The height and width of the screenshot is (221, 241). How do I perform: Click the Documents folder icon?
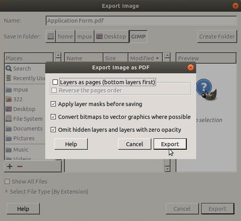point(9,129)
